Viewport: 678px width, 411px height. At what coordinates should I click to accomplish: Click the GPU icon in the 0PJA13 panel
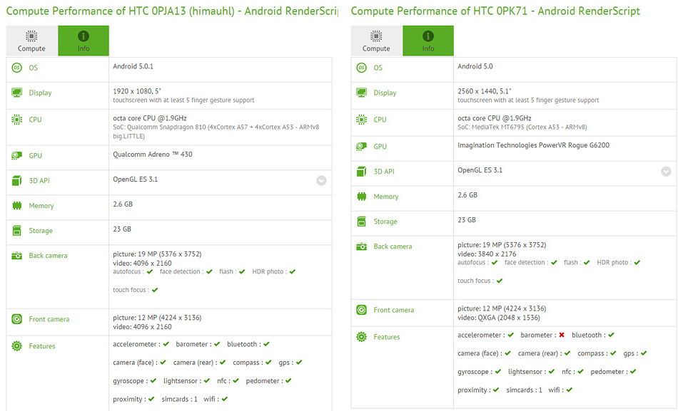17,155
